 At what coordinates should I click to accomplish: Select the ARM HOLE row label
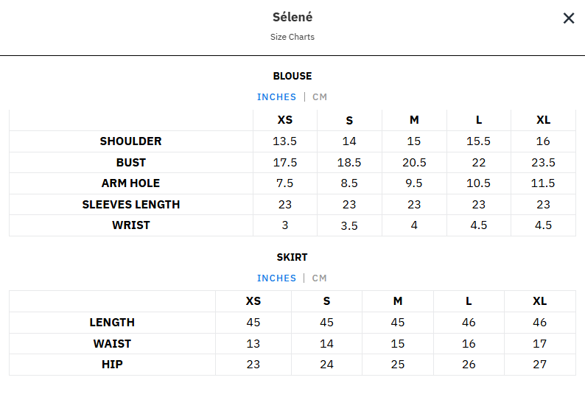(130, 183)
